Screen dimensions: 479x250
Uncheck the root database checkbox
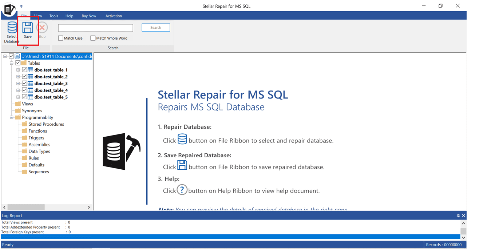coord(11,56)
